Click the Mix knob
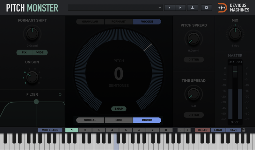 tap(235, 33)
